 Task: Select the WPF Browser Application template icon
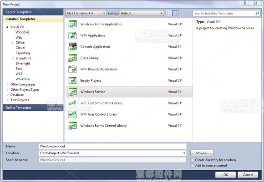pyautogui.click(x=72, y=69)
